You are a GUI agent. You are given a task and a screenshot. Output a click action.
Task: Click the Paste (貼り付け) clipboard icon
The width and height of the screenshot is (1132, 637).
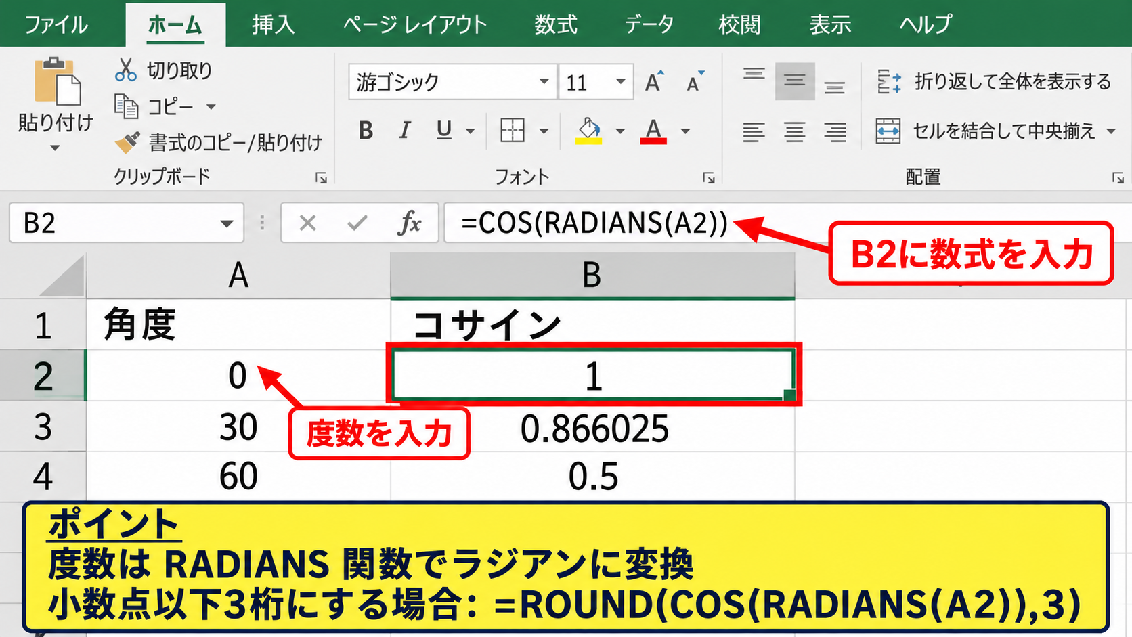click(x=57, y=82)
